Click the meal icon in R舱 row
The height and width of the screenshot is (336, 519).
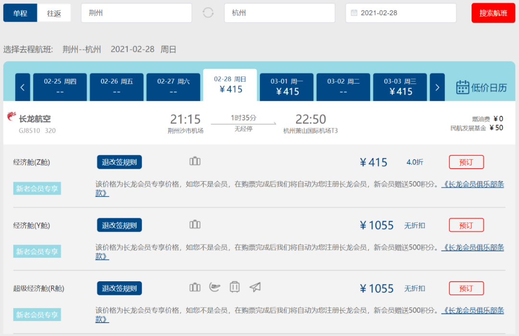[x=214, y=287]
